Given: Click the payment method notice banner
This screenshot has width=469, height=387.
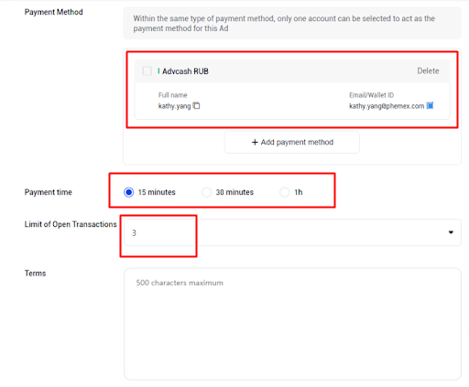Looking at the screenshot, I should (x=292, y=23).
